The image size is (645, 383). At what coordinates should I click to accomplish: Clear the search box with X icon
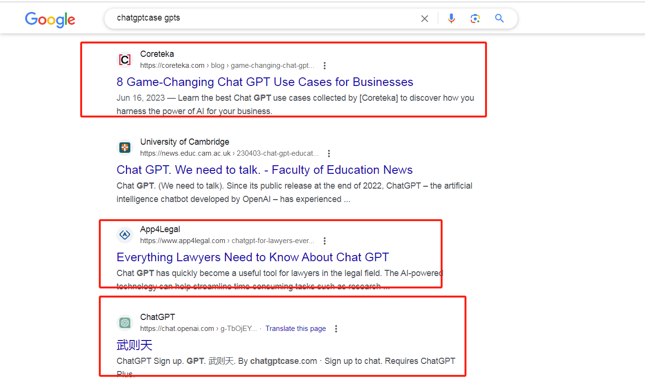tap(424, 19)
